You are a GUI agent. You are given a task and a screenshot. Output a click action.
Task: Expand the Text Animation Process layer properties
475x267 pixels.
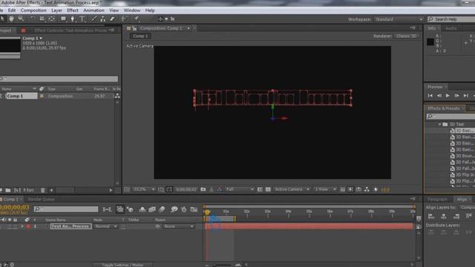click(22, 226)
